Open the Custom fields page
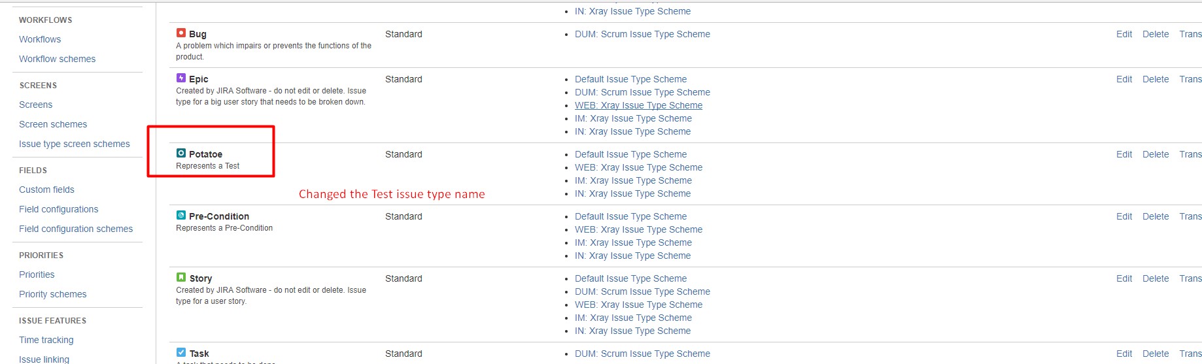The image size is (1202, 364). pyautogui.click(x=46, y=190)
